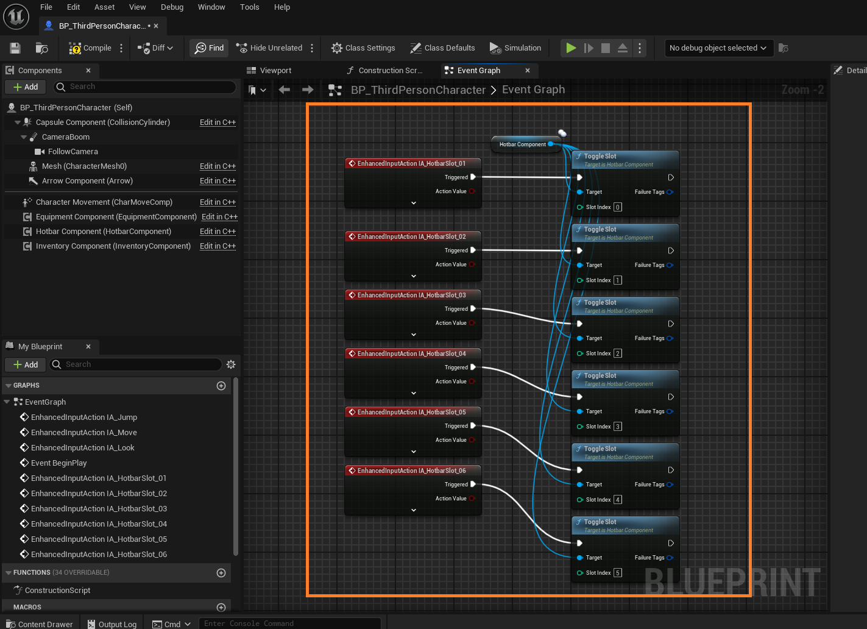Click BP_ThirdPersonCharacter breadcrumb
The width and height of the screenshot is (867, 629).
tap(418, 90)
